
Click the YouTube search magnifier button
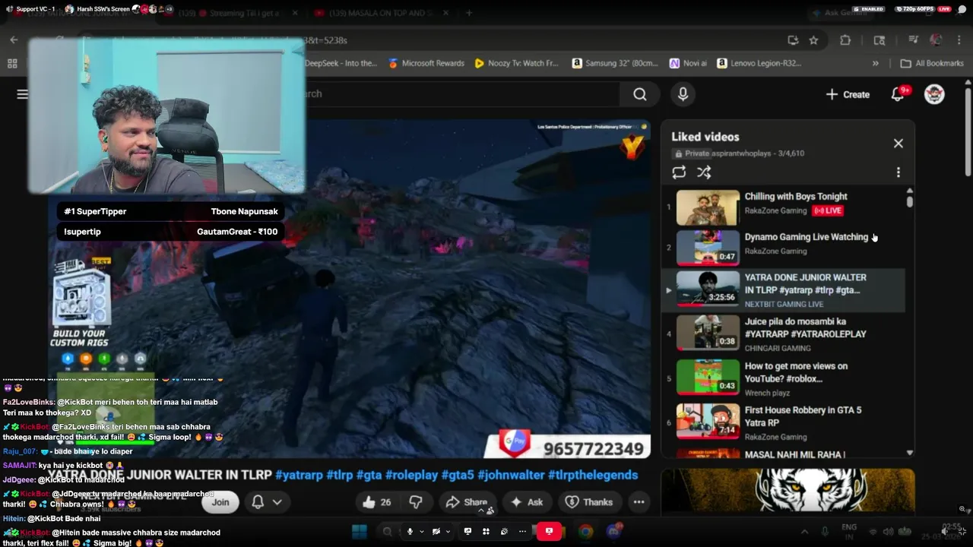pyautogui.click(x=640, y=94)
